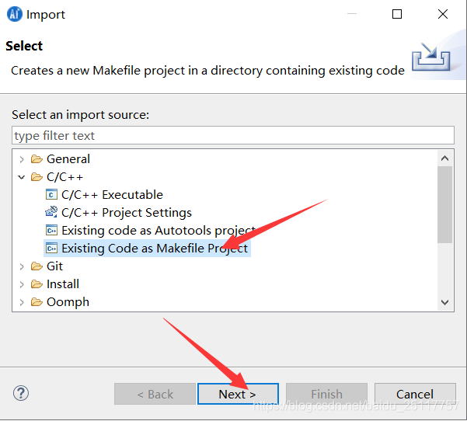Click the C/C++ Project Settings gear icon
The width and height of the screenshot is (467, 421).
(51, 212)
